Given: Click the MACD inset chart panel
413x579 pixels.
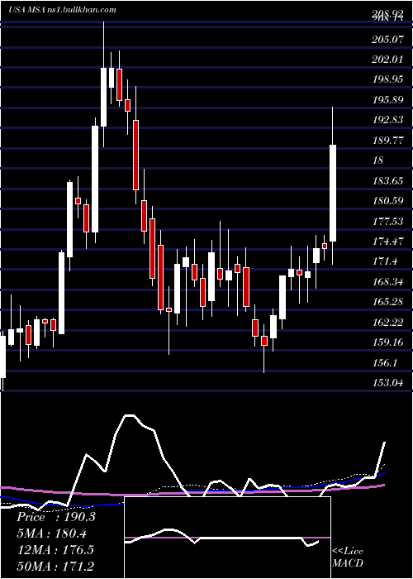Looking at the screenshot, I should pyautogui.click(x=227, y=538).
